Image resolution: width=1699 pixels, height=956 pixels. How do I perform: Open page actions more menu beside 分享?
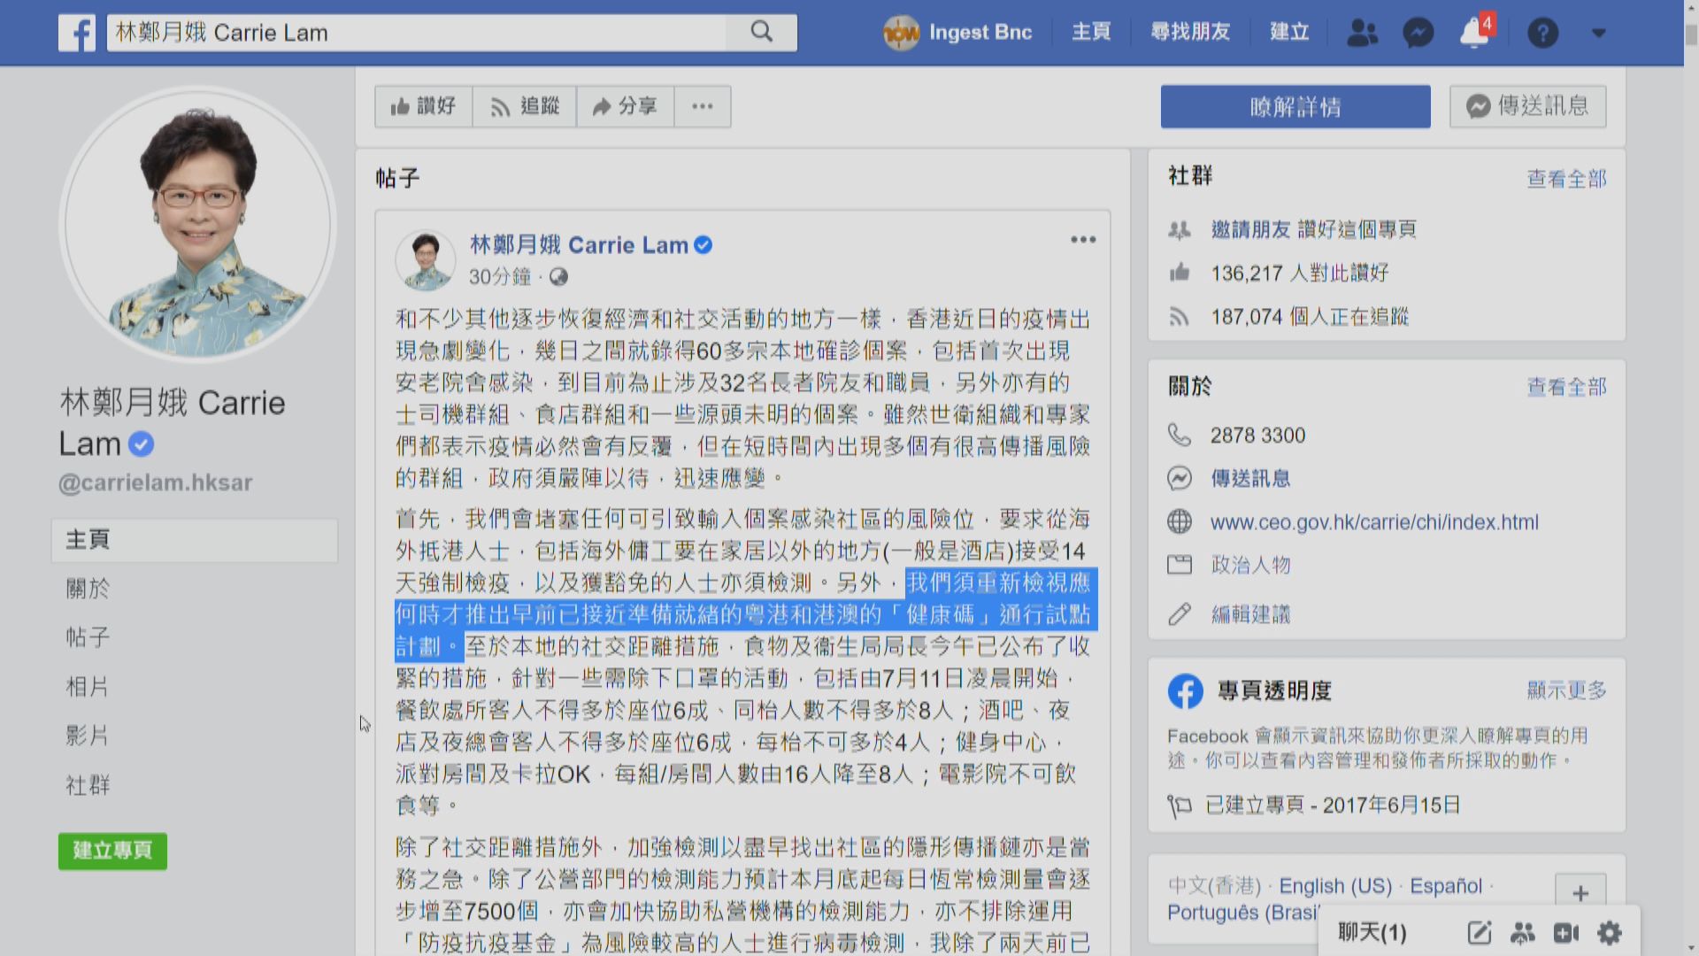[x=703, y=106]
